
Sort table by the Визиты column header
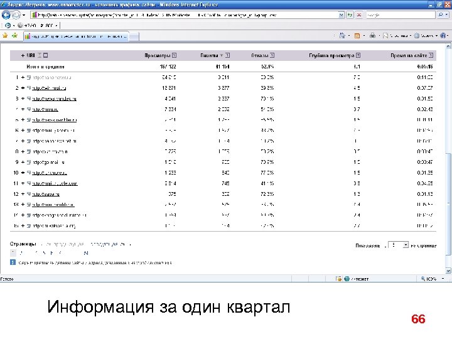point(209,55)
